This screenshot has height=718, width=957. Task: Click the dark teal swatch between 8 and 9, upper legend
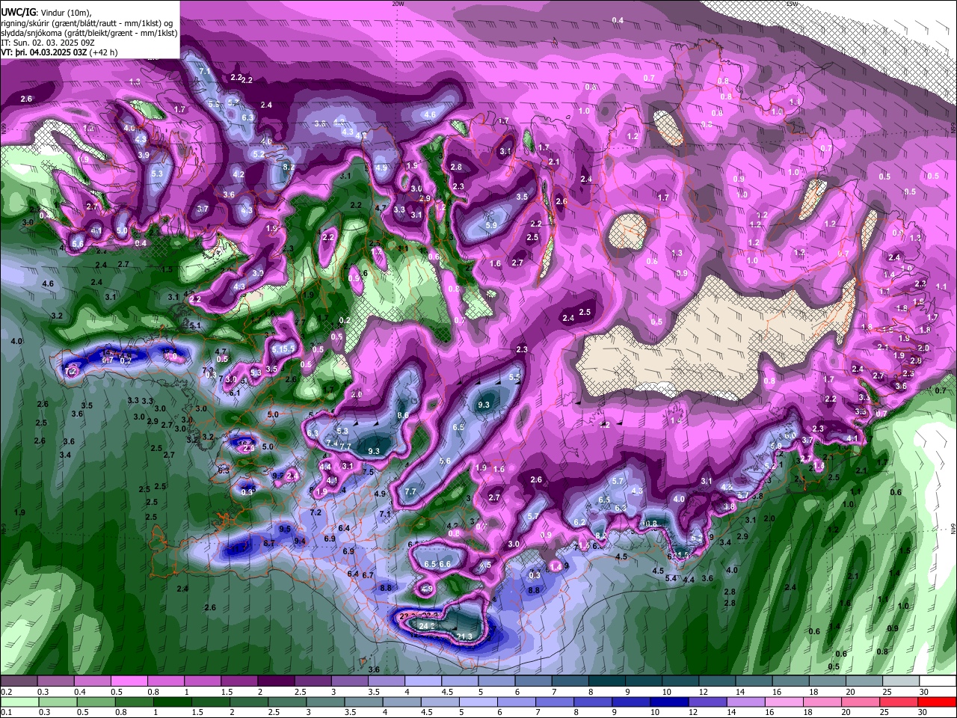[607, 681]
